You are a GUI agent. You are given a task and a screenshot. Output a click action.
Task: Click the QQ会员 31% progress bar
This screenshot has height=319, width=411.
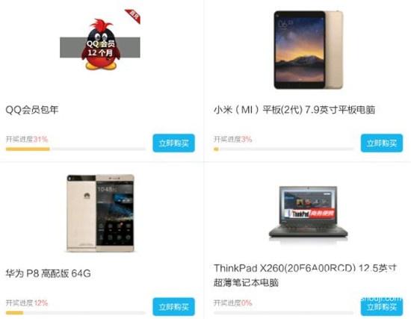coord(75,149)
